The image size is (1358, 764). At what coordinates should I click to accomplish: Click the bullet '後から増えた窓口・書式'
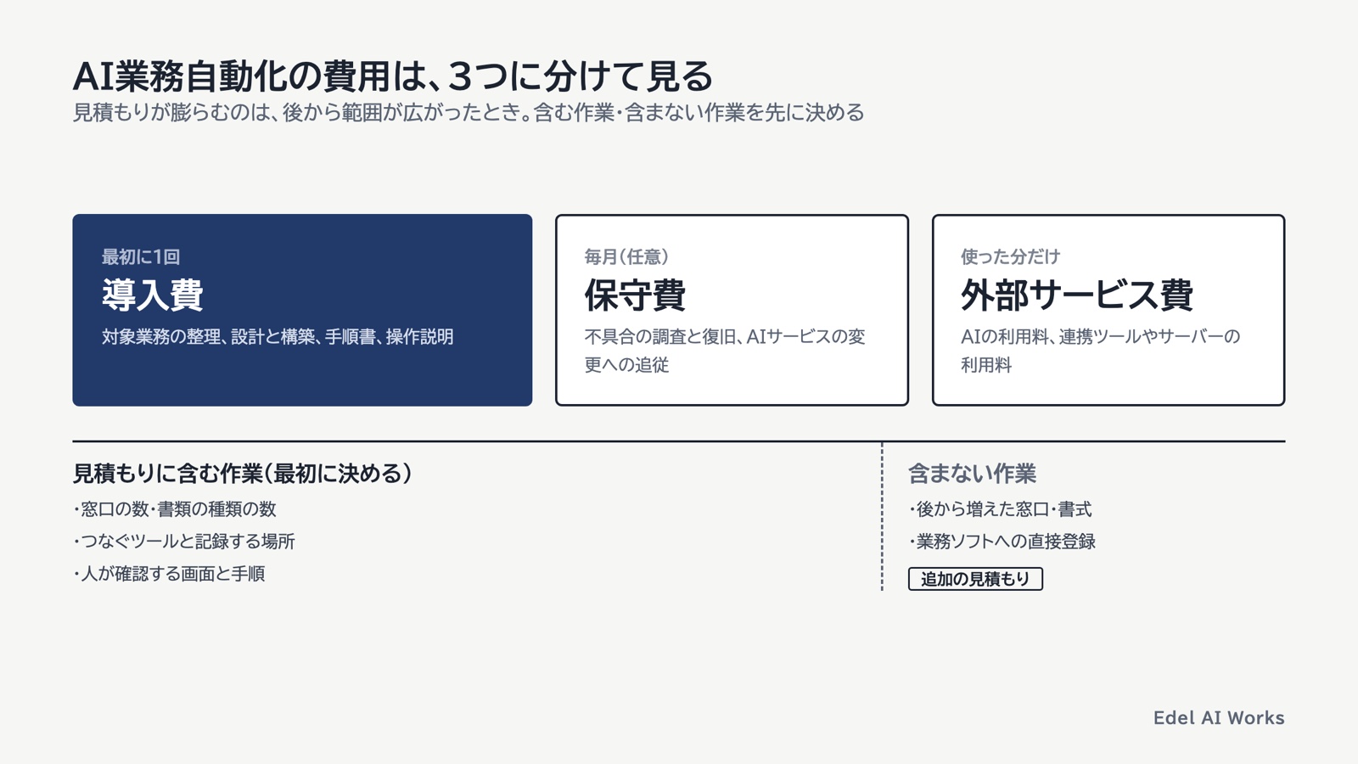1000,509
